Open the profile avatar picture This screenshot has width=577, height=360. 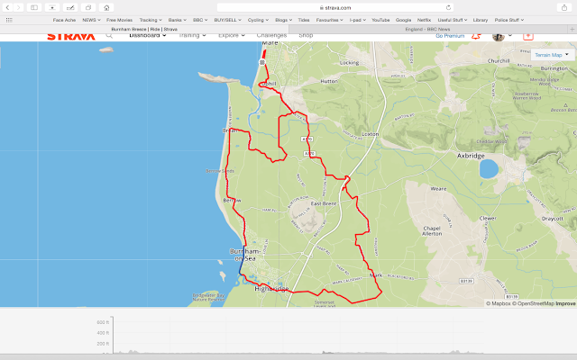(499, 36)
